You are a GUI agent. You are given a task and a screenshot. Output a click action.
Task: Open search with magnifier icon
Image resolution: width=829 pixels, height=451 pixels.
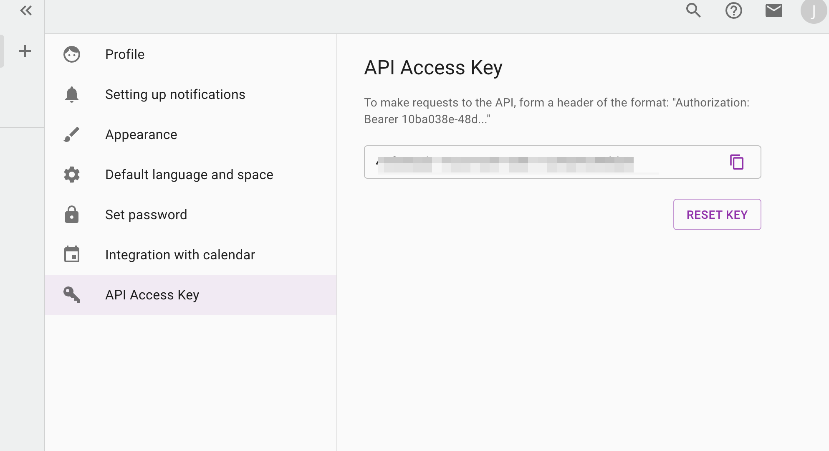coord(693,10)
